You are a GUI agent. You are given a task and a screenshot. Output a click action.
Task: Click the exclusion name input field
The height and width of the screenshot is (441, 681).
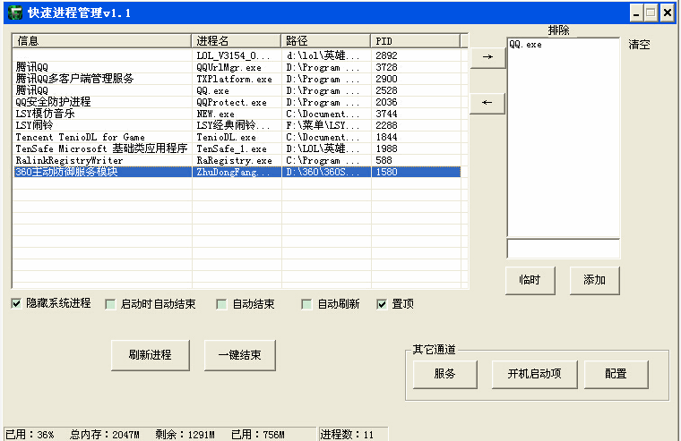click(x=563, y=249)
